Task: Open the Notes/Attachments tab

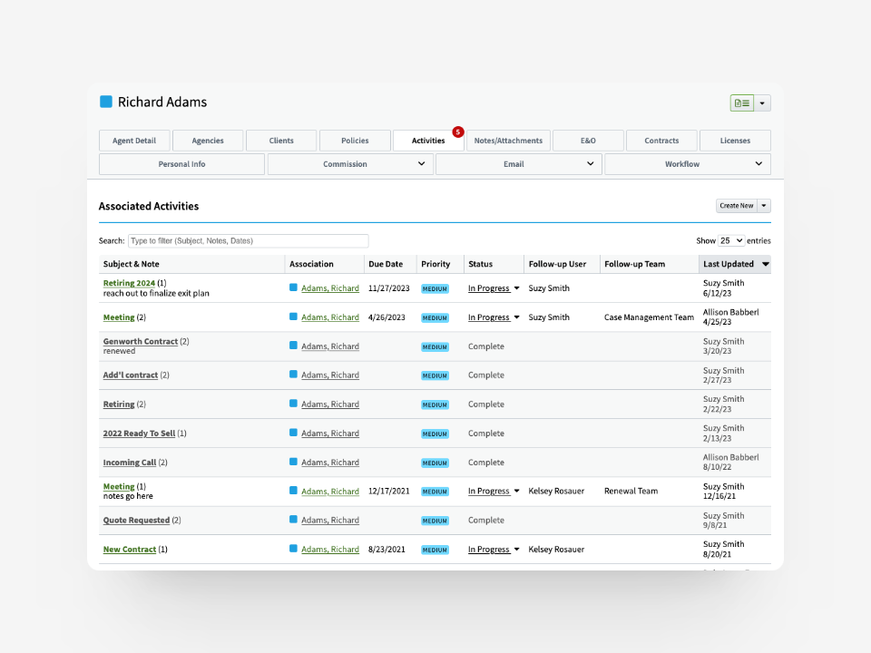Action: tap(508, 141)
